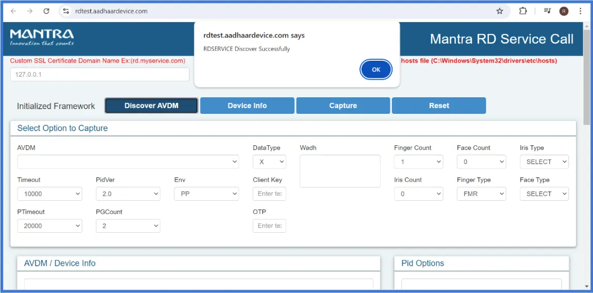Open the Iris Type dropdown
The width and height of the screenshot is (593, 293).
544,162
